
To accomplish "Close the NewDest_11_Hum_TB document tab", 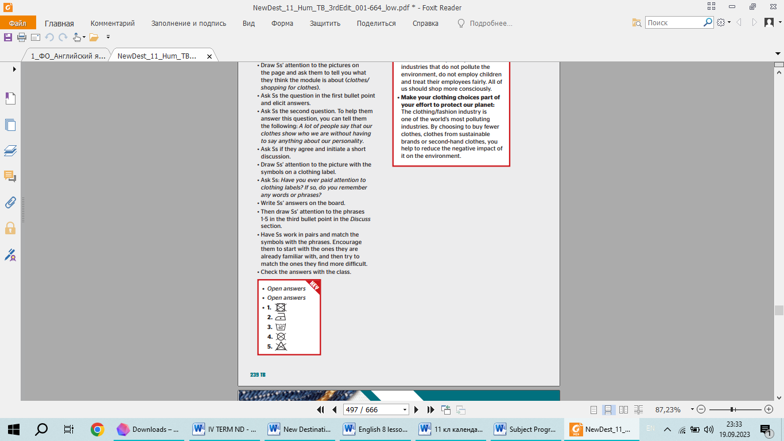I will coord(209,57).
